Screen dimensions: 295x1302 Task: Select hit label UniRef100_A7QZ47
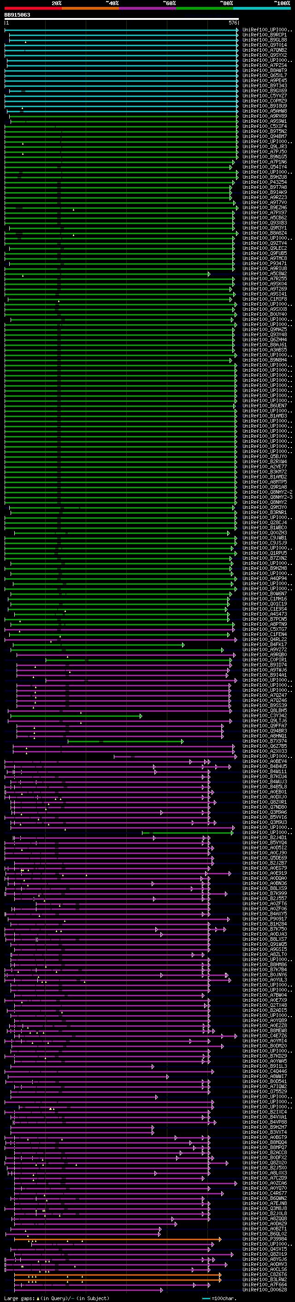click(x=264, y=695)
